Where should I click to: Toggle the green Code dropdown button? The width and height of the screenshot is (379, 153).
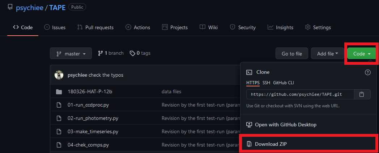click(362, 54)
